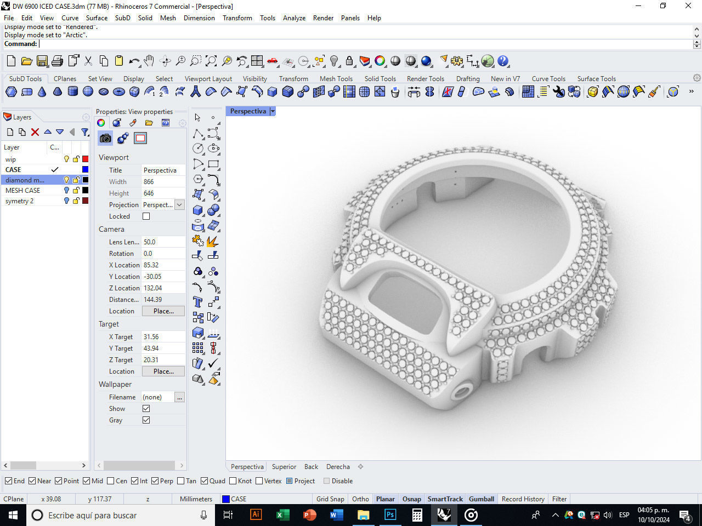Uncheck the wallpaper Show checkbox
The height and width of the screenshot is (526, 702).
[x=146, y=409]
